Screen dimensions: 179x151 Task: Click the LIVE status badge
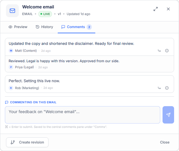click(45, 14)
